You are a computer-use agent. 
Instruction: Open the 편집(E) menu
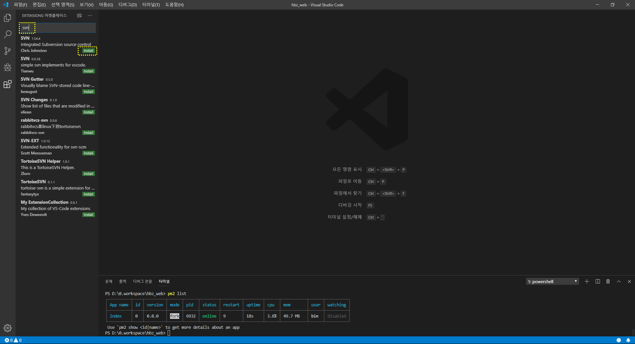click(39, 5)
